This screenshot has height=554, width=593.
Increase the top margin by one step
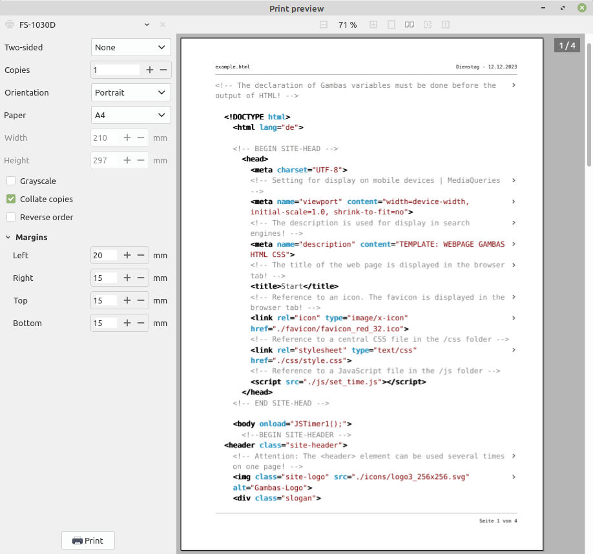coord(127,300)
